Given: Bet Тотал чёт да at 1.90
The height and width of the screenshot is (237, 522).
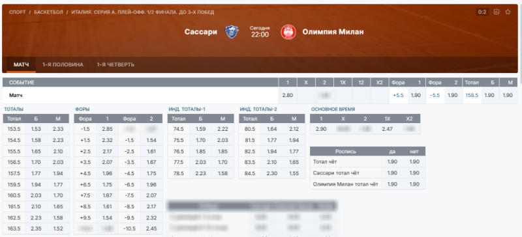Looking at the screenshot, I should tap(392, 162).
